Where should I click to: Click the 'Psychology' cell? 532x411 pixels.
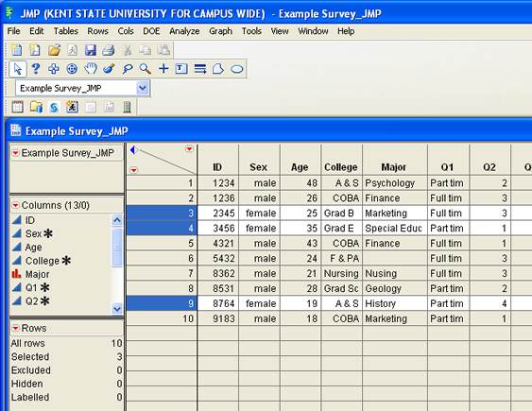[395, 183]
